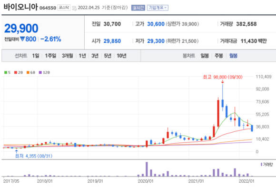Click the 시가 value 29,850

112,41
